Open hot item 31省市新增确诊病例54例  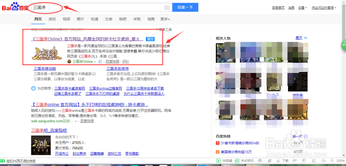pos(240,143)
